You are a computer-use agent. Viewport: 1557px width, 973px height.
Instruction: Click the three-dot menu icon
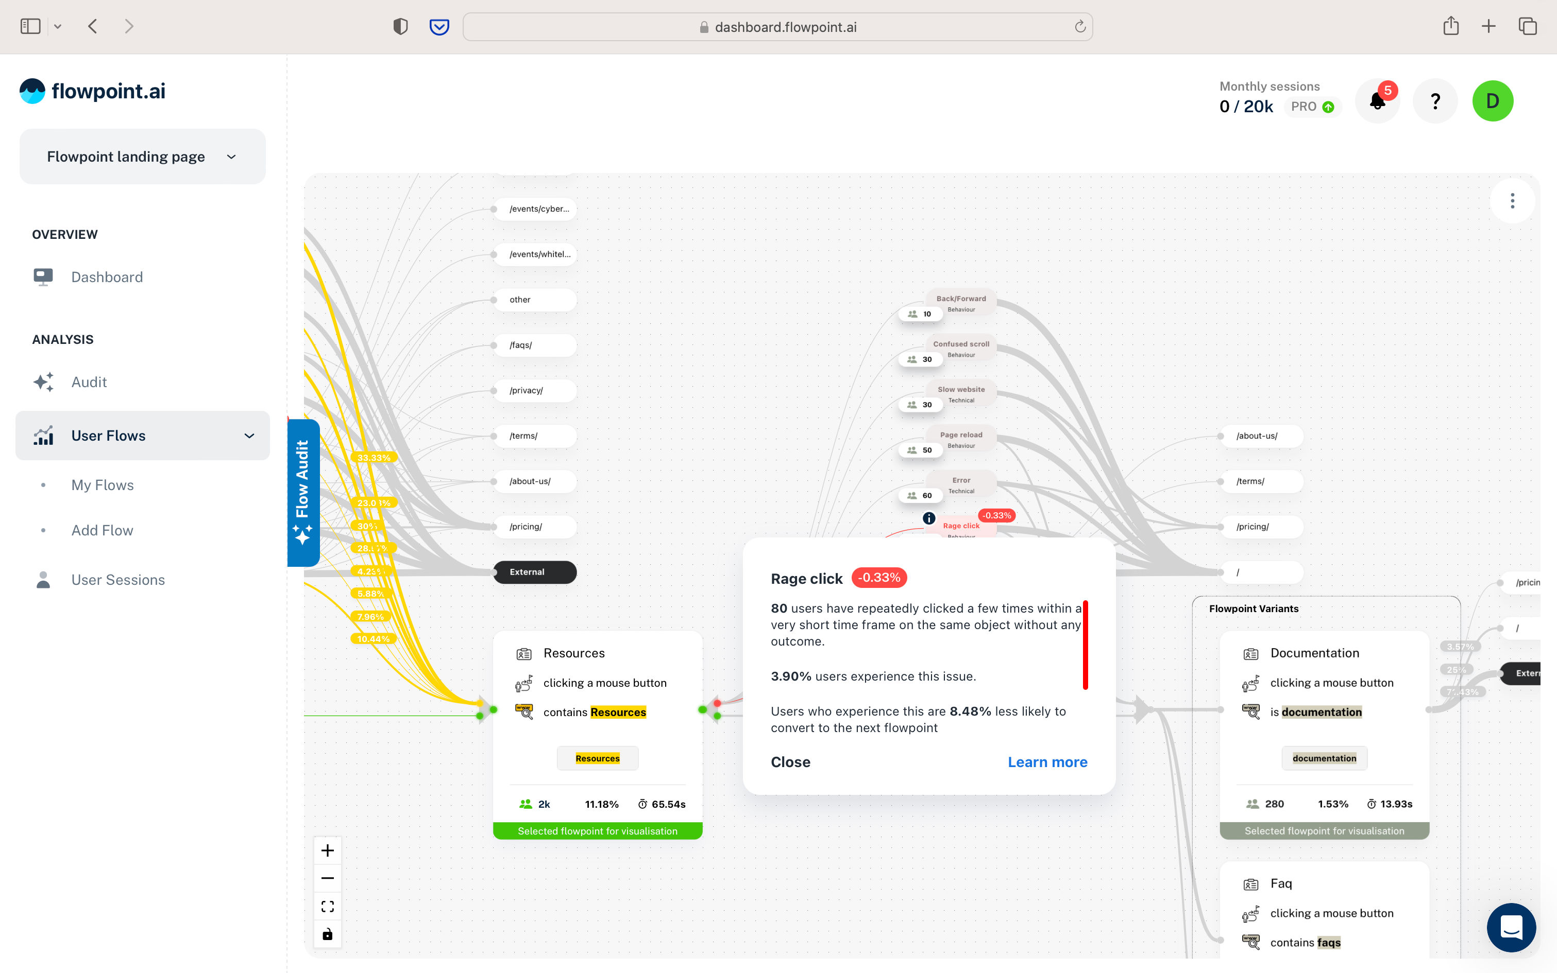(1512, 201)
